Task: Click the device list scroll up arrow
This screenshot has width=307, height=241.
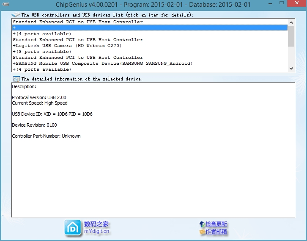Action: (291, 22)
